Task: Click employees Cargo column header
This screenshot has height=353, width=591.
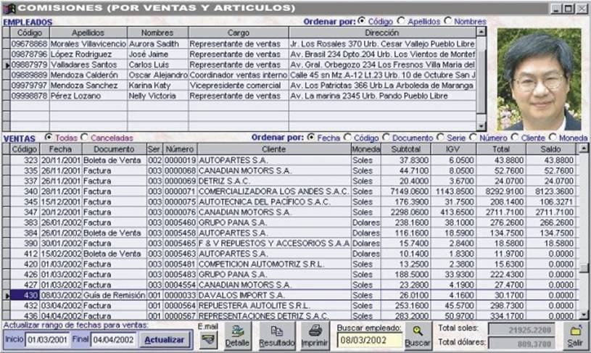Action: pos(238,33)
